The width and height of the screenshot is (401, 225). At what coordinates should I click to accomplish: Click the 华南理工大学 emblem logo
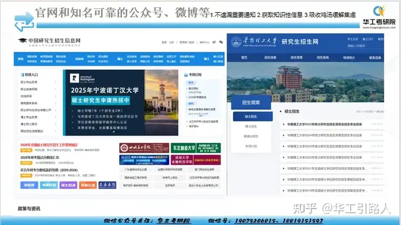point(236,41)
